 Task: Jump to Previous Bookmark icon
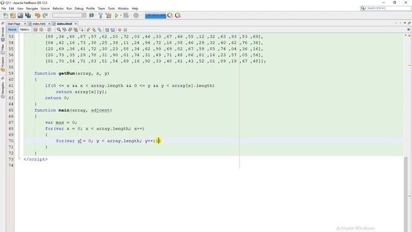[x=88, y=30]
